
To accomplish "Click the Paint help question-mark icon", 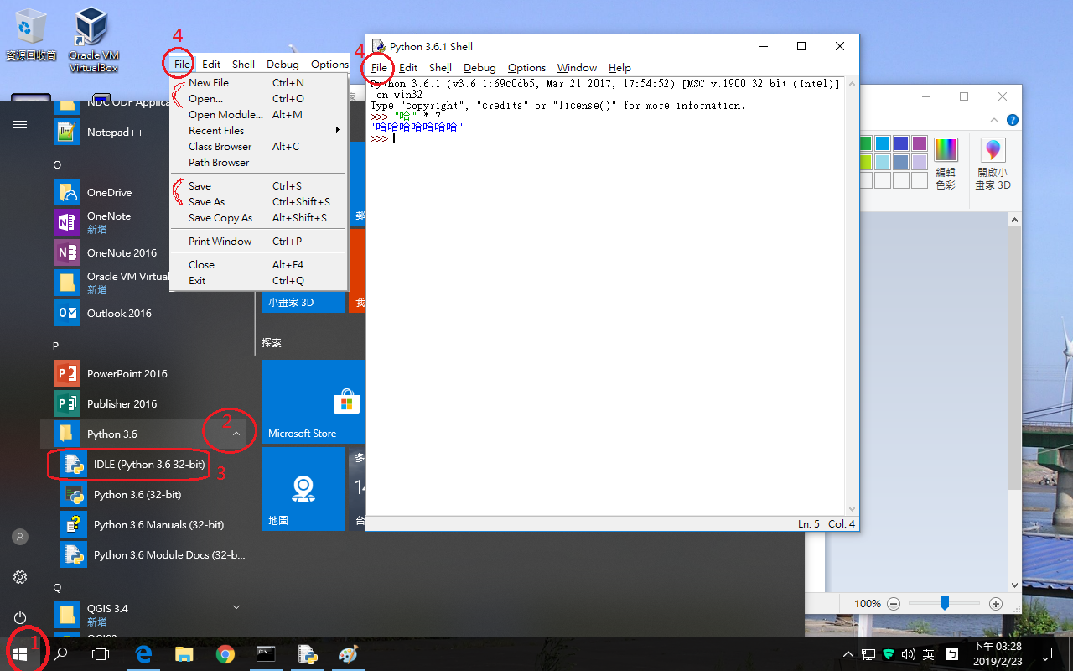I will (1012, 121).
